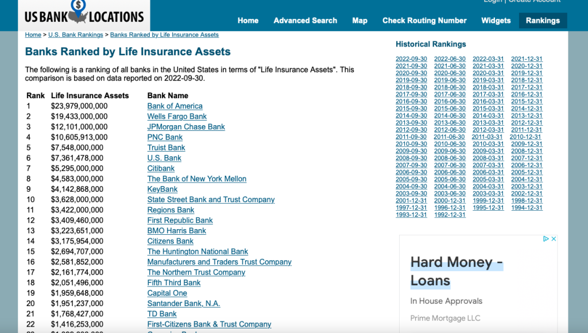The image size is (588, 333).
Task: View historical ranking 2015-12-31
Action: [x=527, y=101]
